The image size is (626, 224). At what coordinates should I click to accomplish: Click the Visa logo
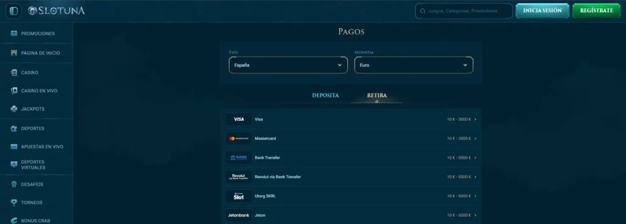point(239,119)
